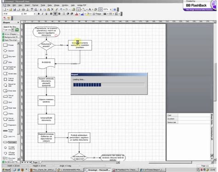Open the fill color dropdown arrow
218x172 pixels.
tap(91, 14)
